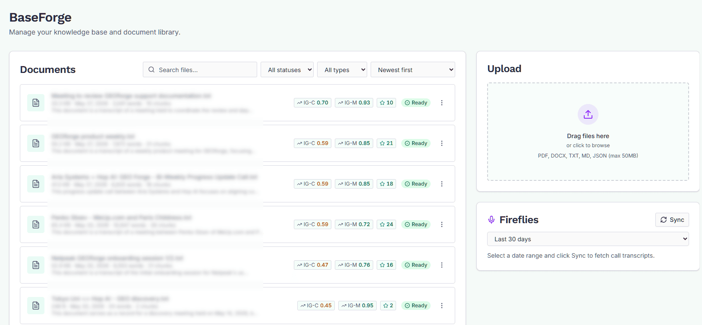
Task: Expand the Last 30 days date range dropdown
Action: [x=588, y=239]
